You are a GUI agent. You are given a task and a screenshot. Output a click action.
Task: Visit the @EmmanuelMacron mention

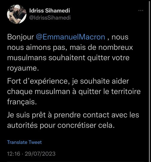pyautogui.click(x=70, y=37)
